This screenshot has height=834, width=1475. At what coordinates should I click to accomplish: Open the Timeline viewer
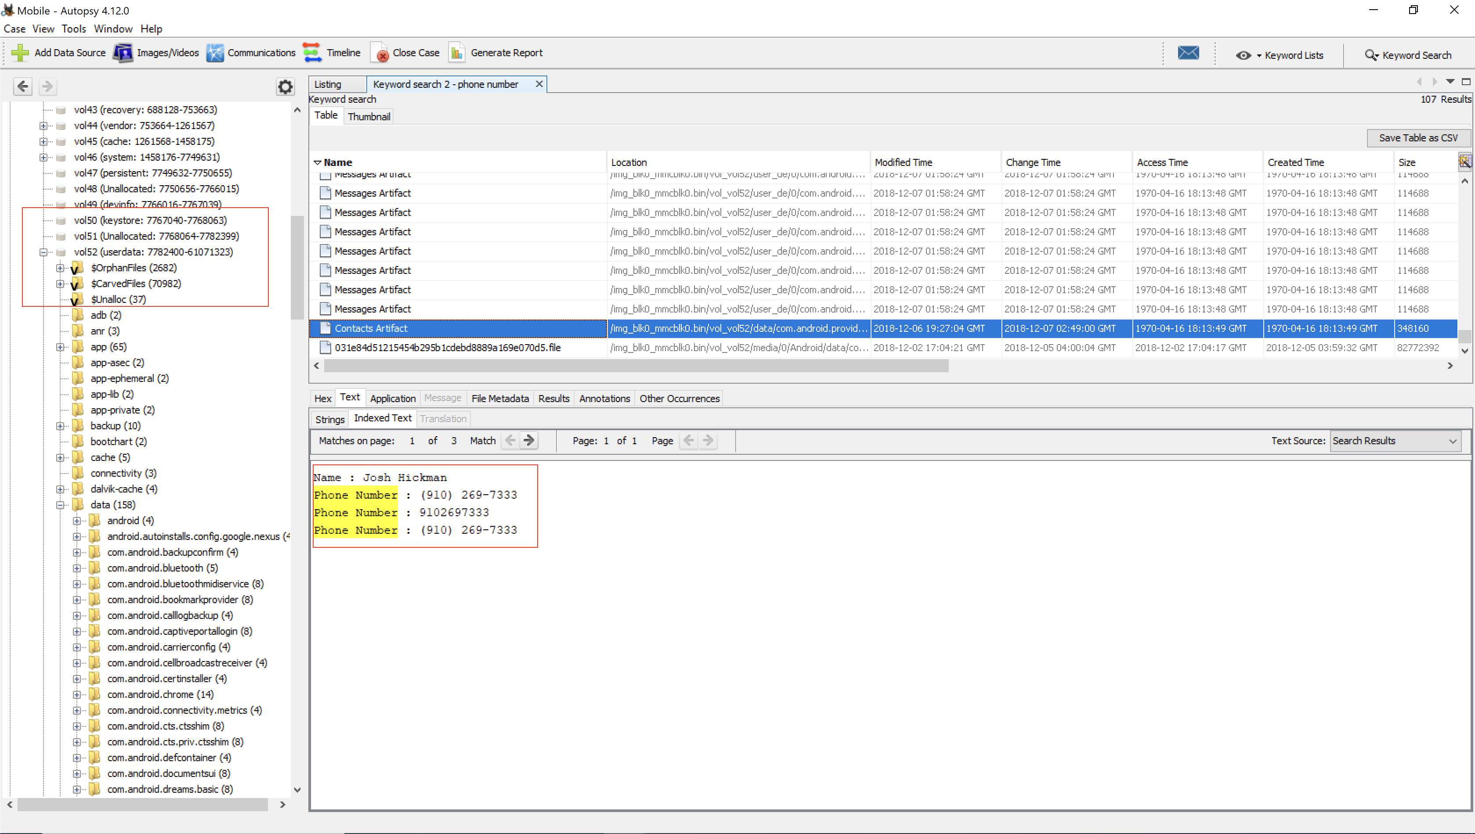click(x=332, y=53)
